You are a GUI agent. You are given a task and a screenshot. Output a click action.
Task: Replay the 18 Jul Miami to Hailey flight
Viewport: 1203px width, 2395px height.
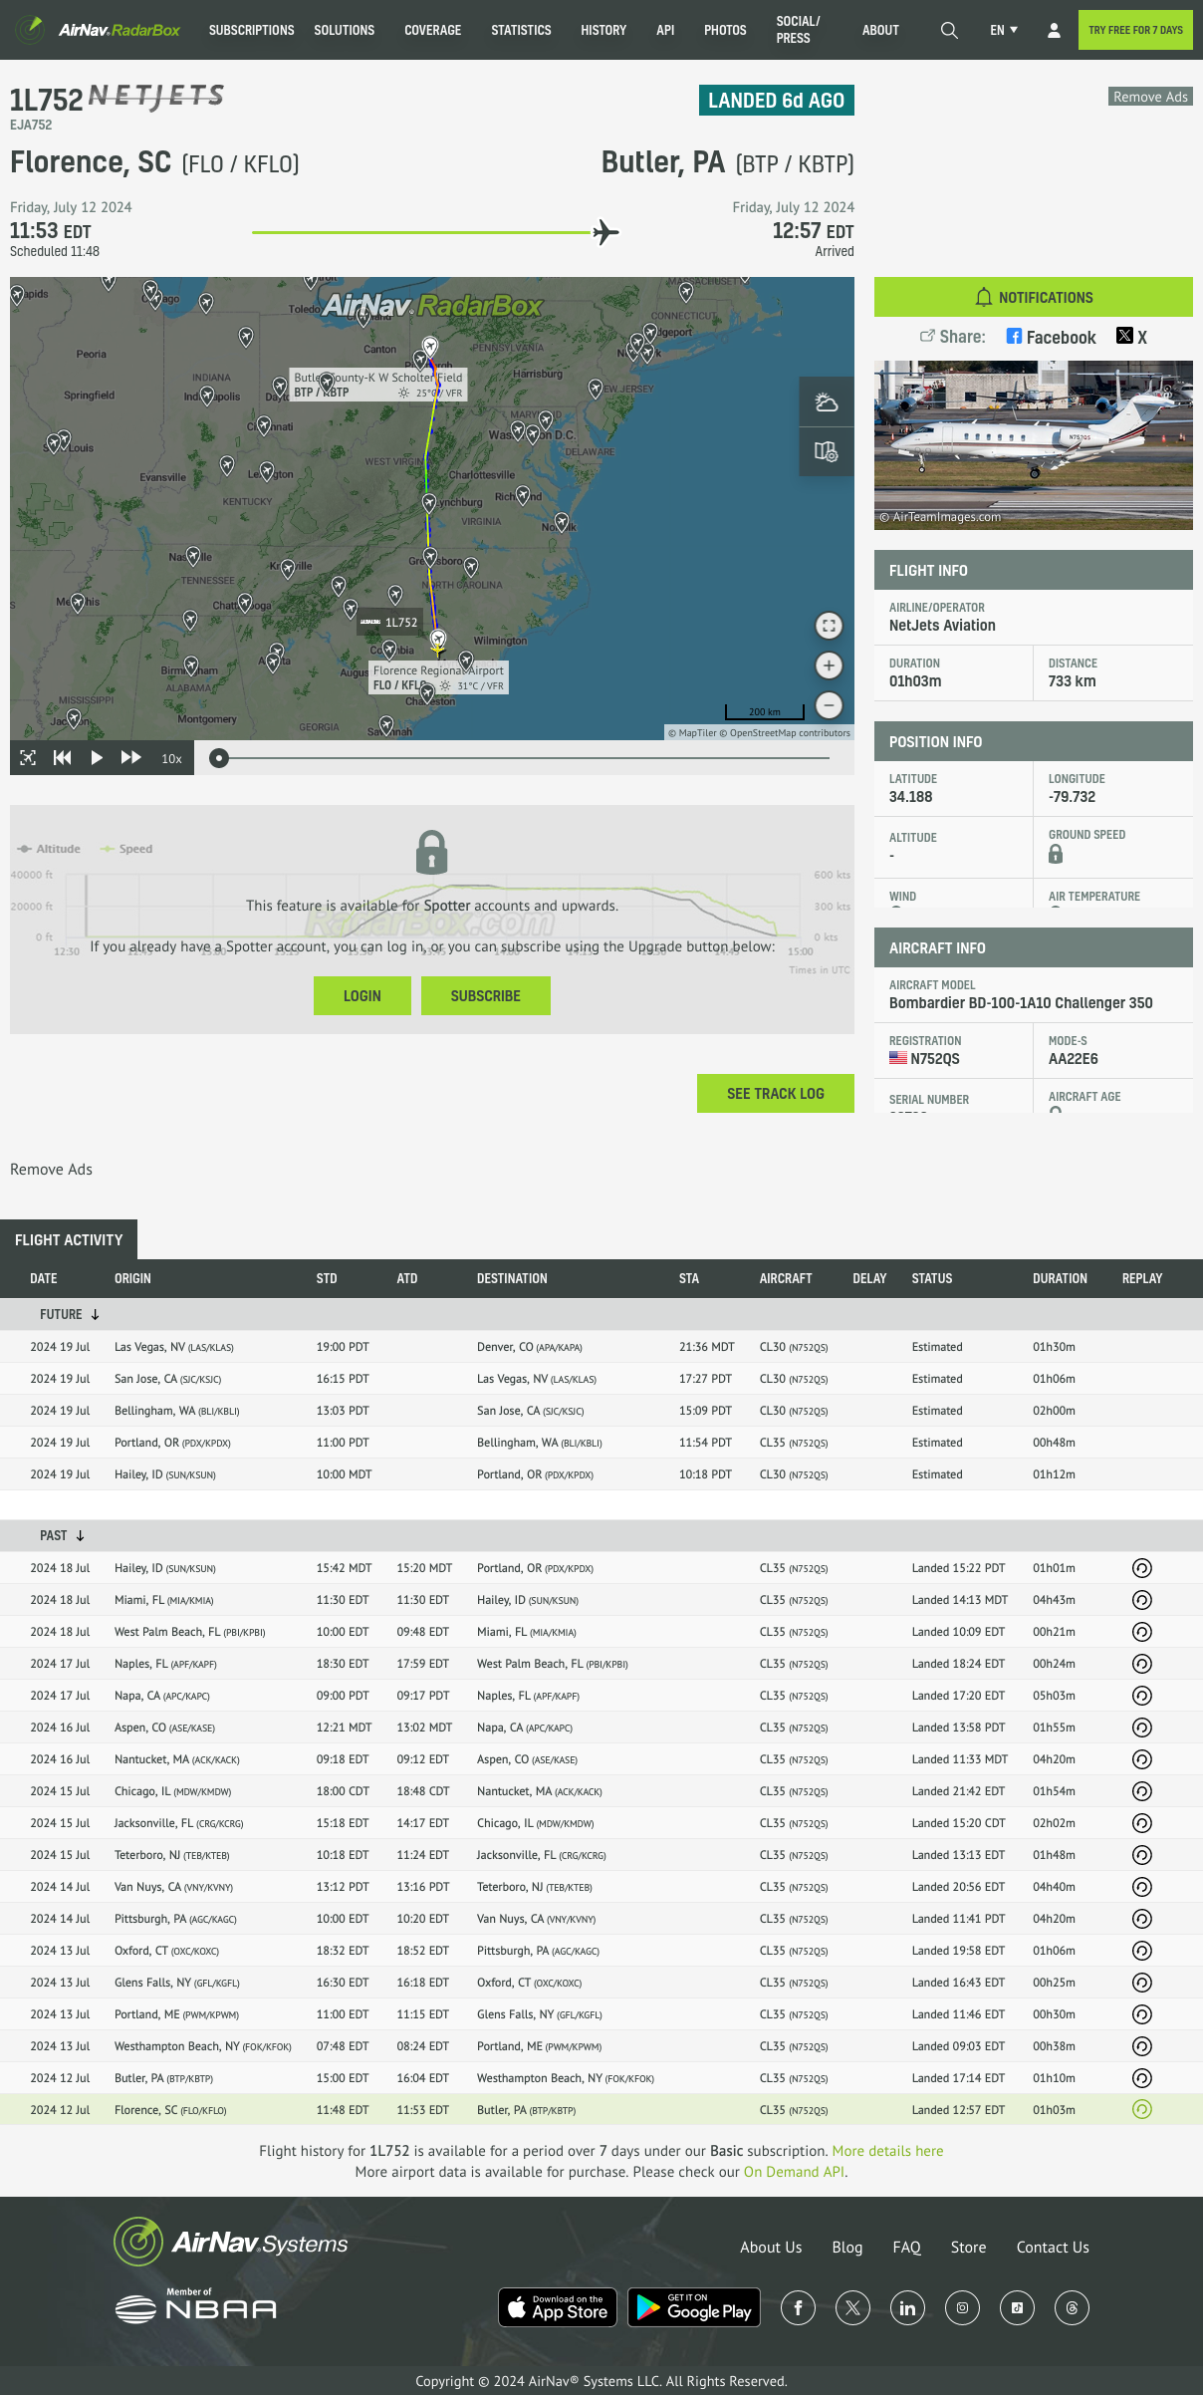pyautogui.click(x=1142, y=1600)
